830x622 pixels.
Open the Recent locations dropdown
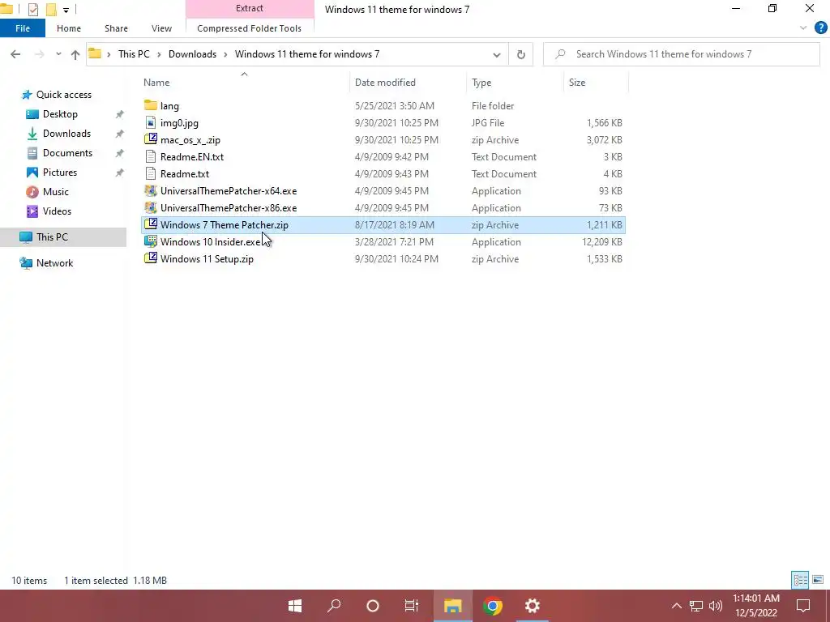(x=58, y=54)
